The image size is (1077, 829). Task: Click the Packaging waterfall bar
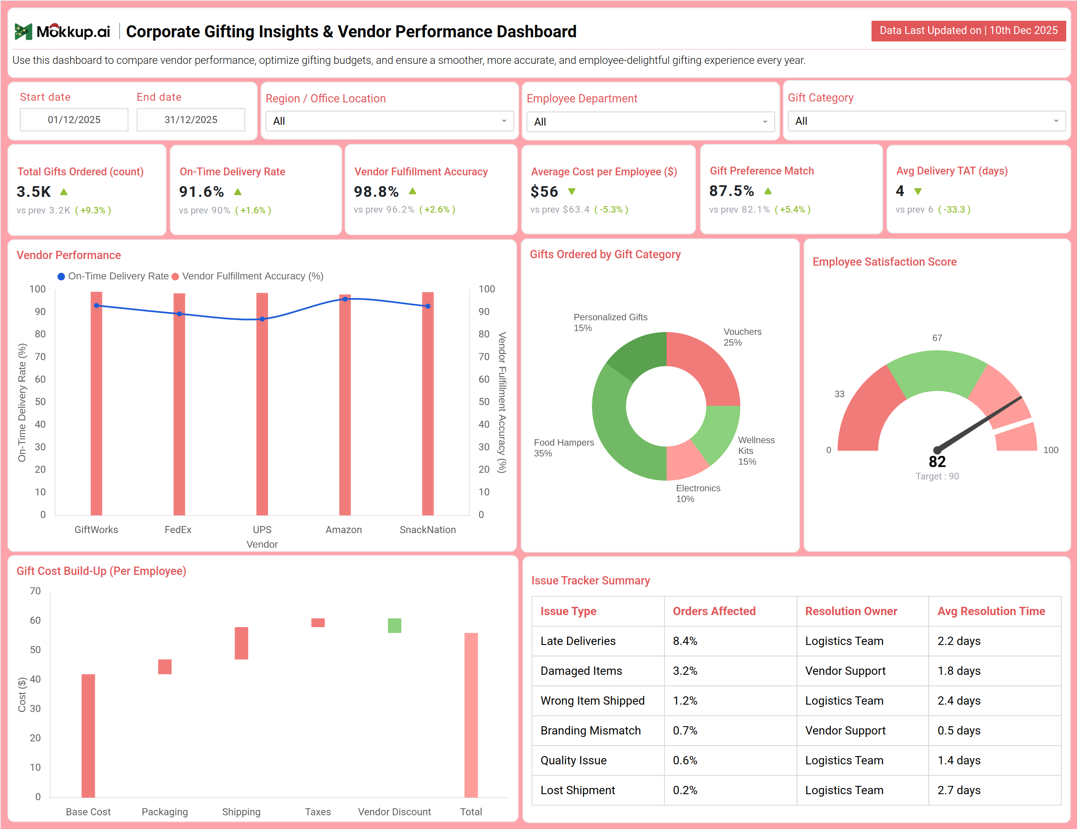click(x=165, y=667)
